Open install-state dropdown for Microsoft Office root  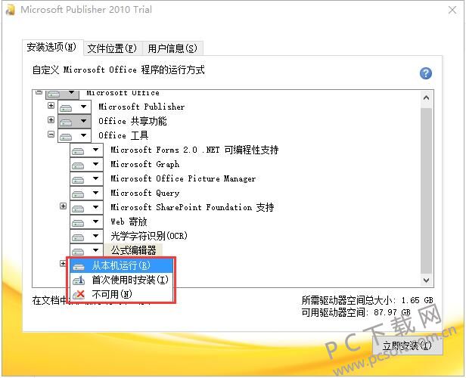coord(62,94)
